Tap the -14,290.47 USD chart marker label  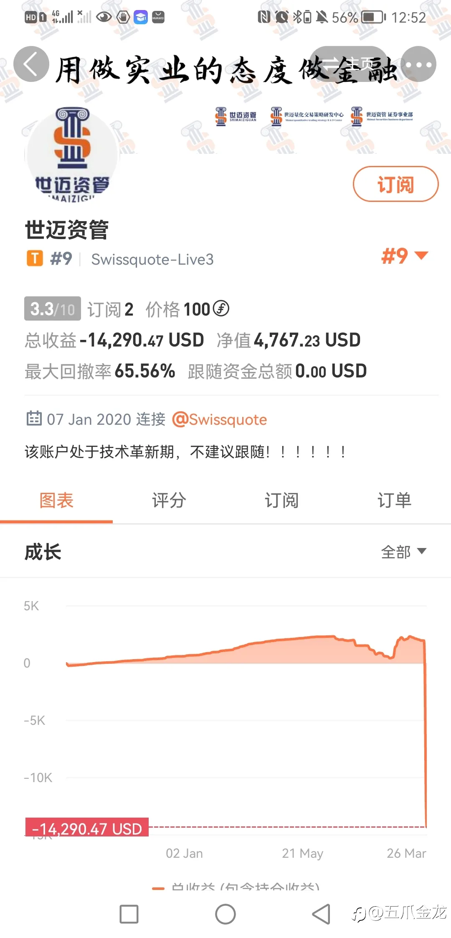[x=87, y=828]
